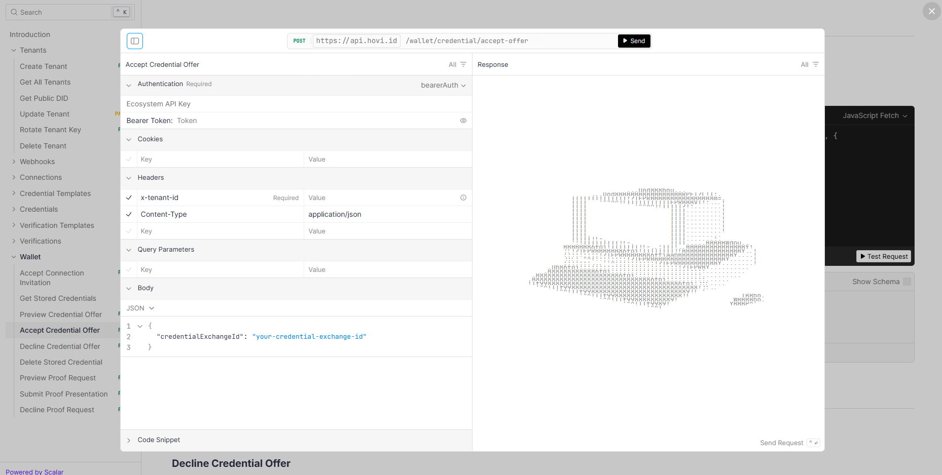Select Decline Credential Offer in sidebar
The image size is (942, 475).
[x=60, y=346]
